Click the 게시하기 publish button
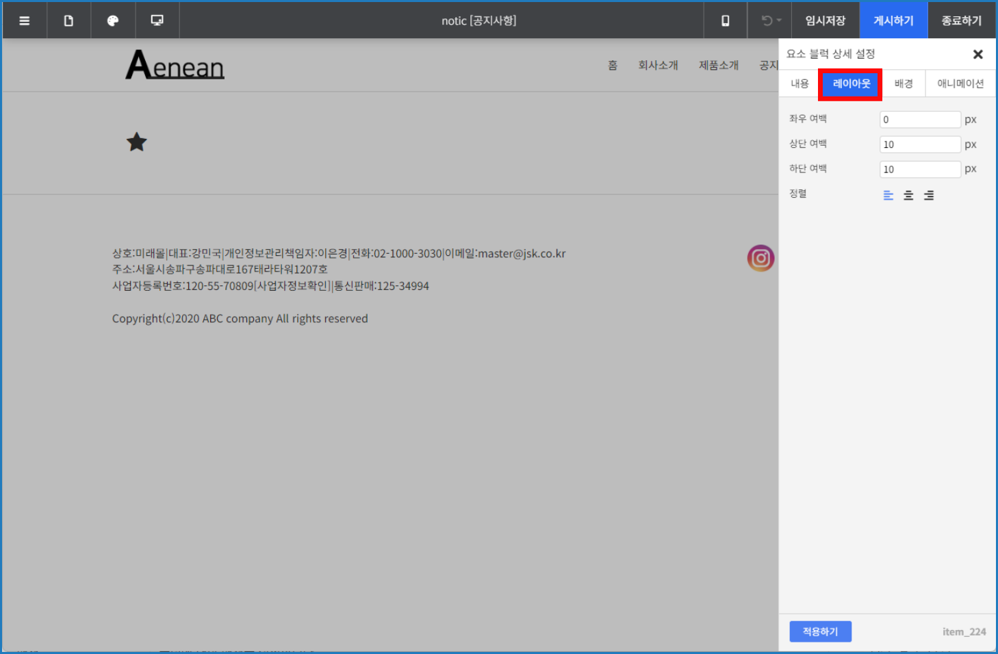This screenshot has width=998, height=654. pos(893,21)
